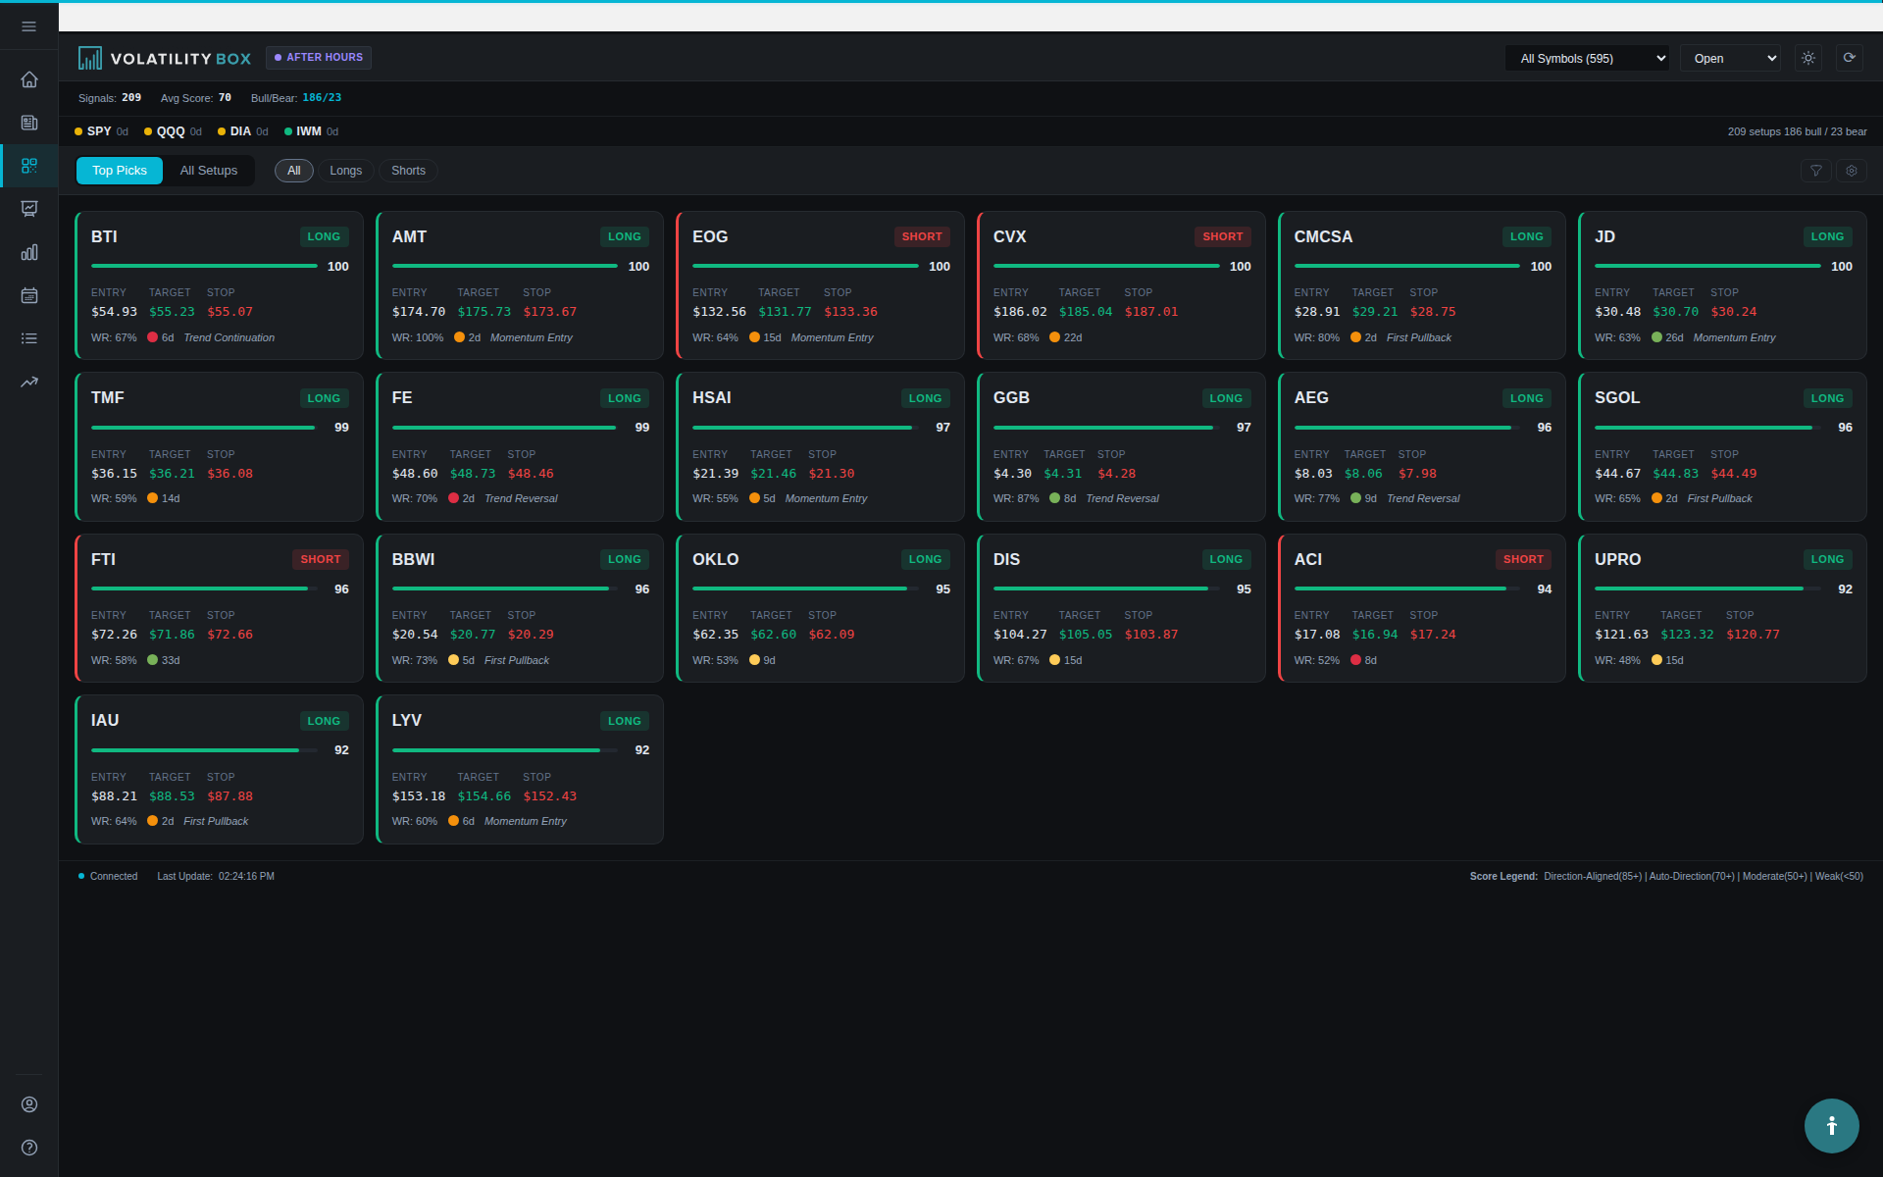The width and height of the screenshot is (1883, 1177).
Task: Click the Avg Score 70 stat
Action: (x=196, y=98)
